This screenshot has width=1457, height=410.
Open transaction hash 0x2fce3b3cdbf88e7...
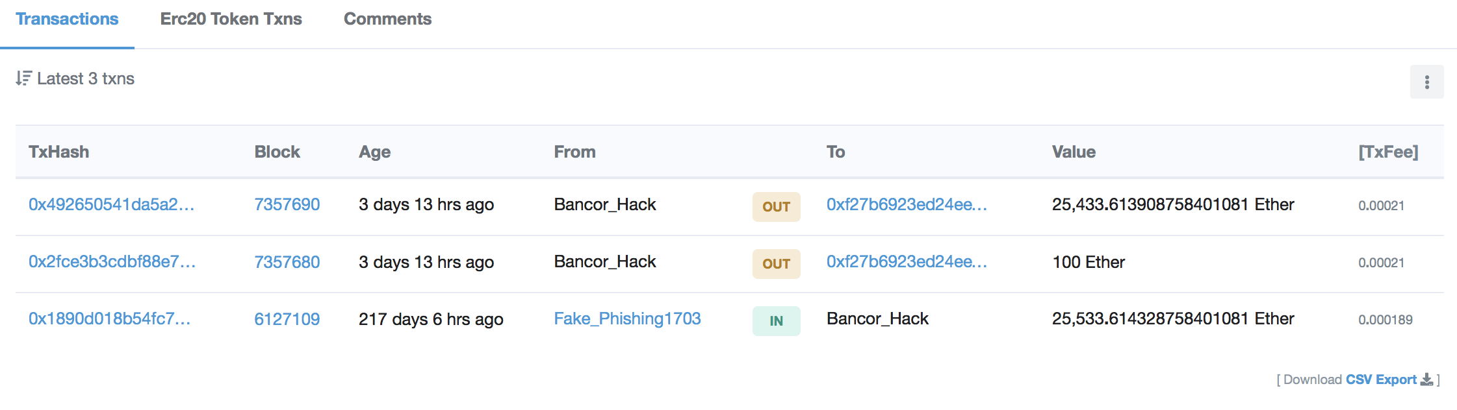(112, 261)
